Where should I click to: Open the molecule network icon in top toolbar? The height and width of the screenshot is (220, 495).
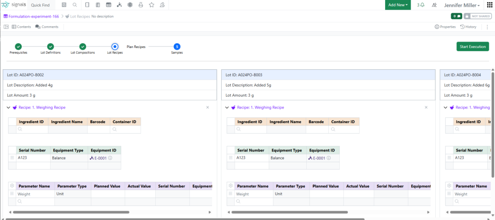[x=119, y=5]
